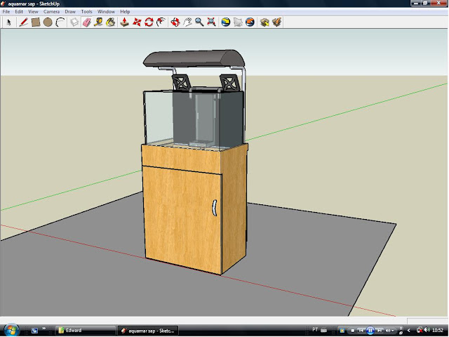
Task: Click the system volume speaker icon
Action: pyautogui.click(x=427, y=330)
